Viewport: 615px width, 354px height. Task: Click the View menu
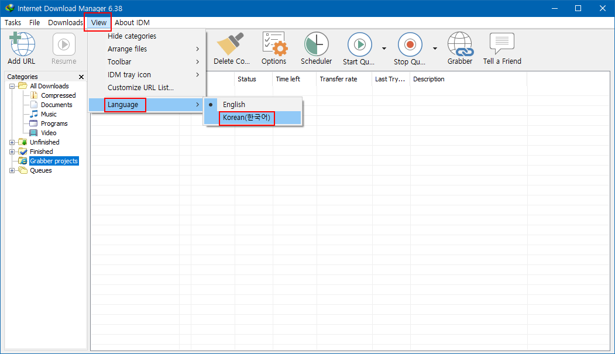coord(98,23)
